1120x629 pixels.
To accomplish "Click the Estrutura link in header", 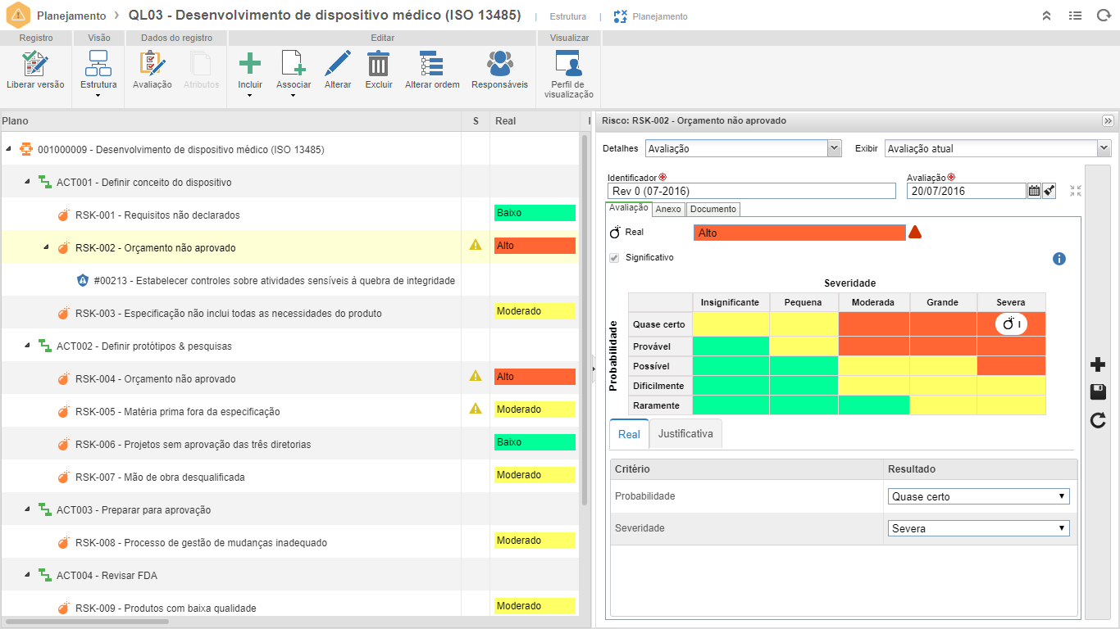I will (567, 16).
